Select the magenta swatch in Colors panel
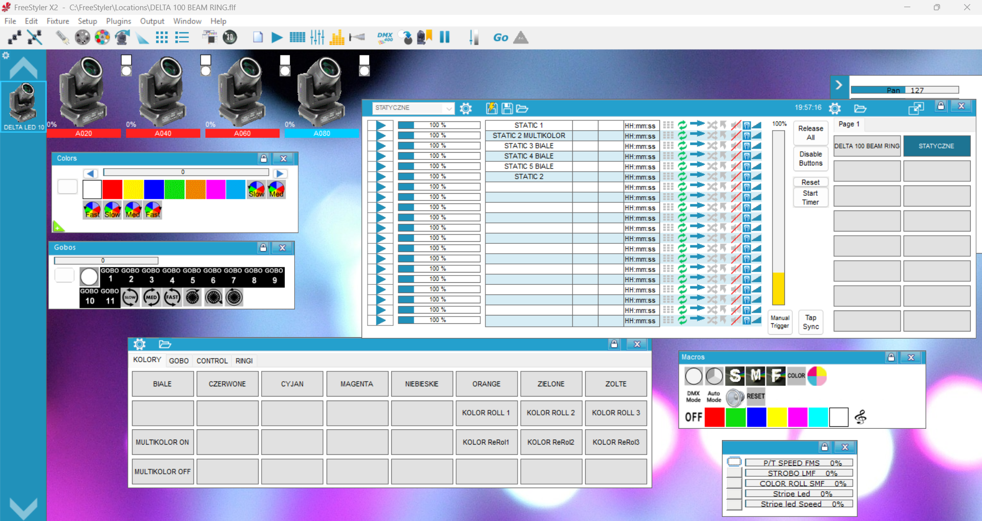The width and height of the screenshot is (982, 521). pyautogui.click(x=216, y=190)
